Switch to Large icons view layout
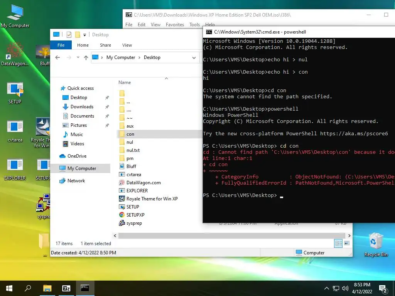Screen dimensions: 395x296 coord(347,243)
